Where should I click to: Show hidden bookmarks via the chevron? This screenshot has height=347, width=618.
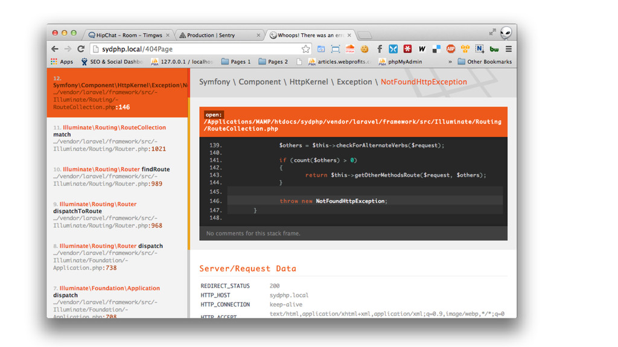[450, 61]
